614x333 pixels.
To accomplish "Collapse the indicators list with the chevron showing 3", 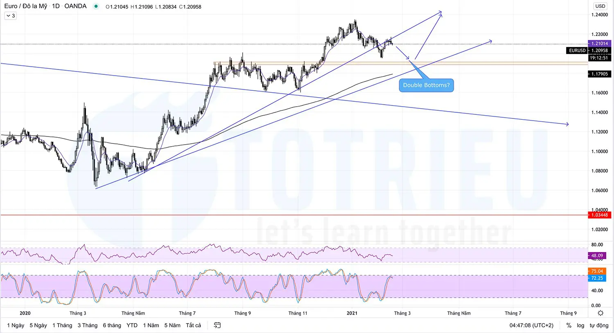I will point(10,16).
